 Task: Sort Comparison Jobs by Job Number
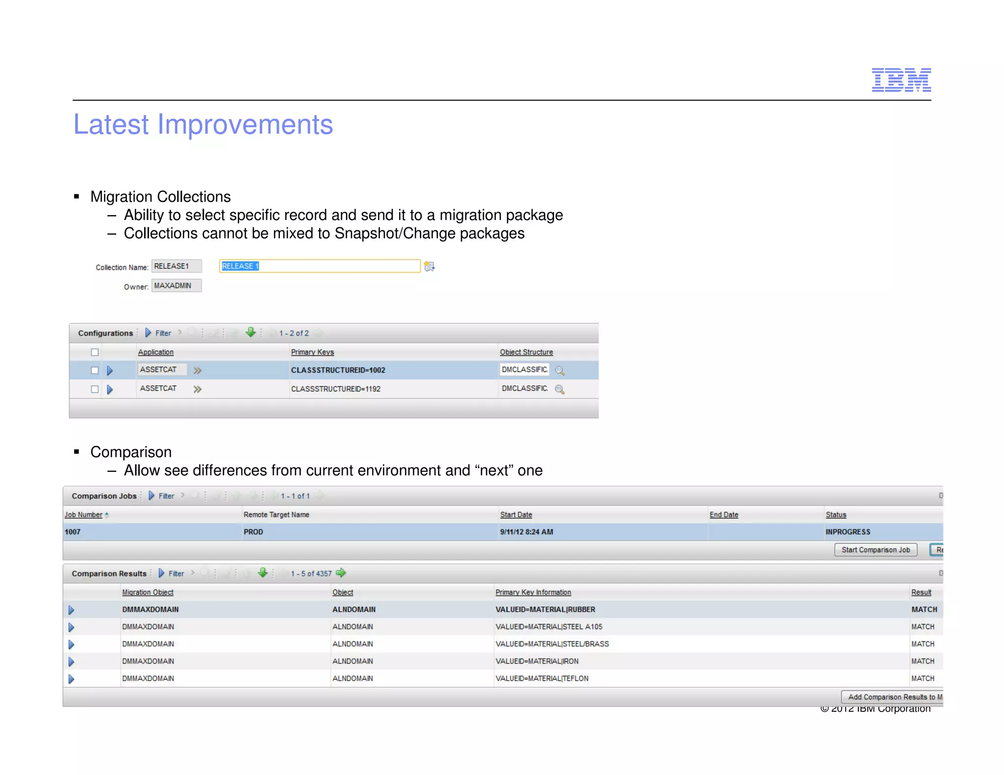pyautogui.click(x=83, y=515)
